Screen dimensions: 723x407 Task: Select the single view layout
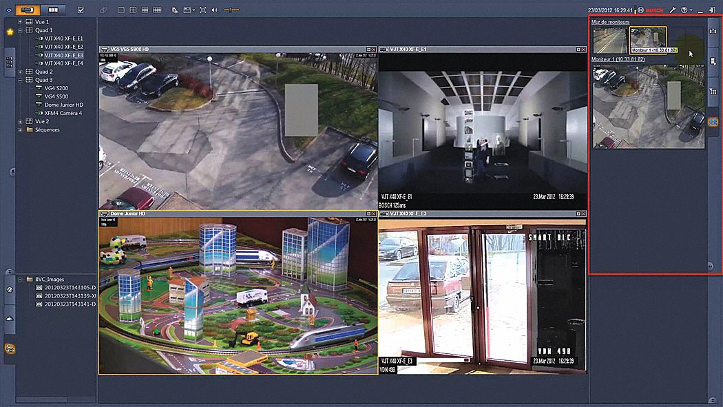[121, 10]
